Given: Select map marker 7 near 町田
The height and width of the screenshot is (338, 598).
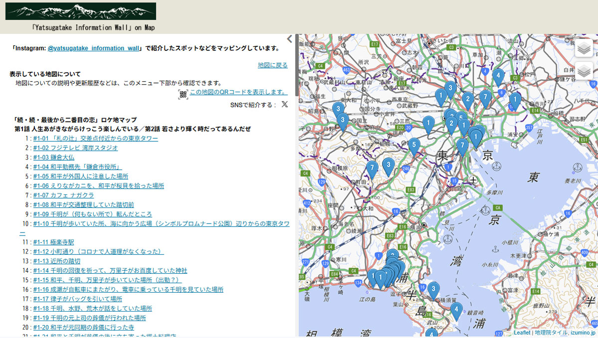Looking at the screenshot, I should pyautogui.click(x=372, y=170).
